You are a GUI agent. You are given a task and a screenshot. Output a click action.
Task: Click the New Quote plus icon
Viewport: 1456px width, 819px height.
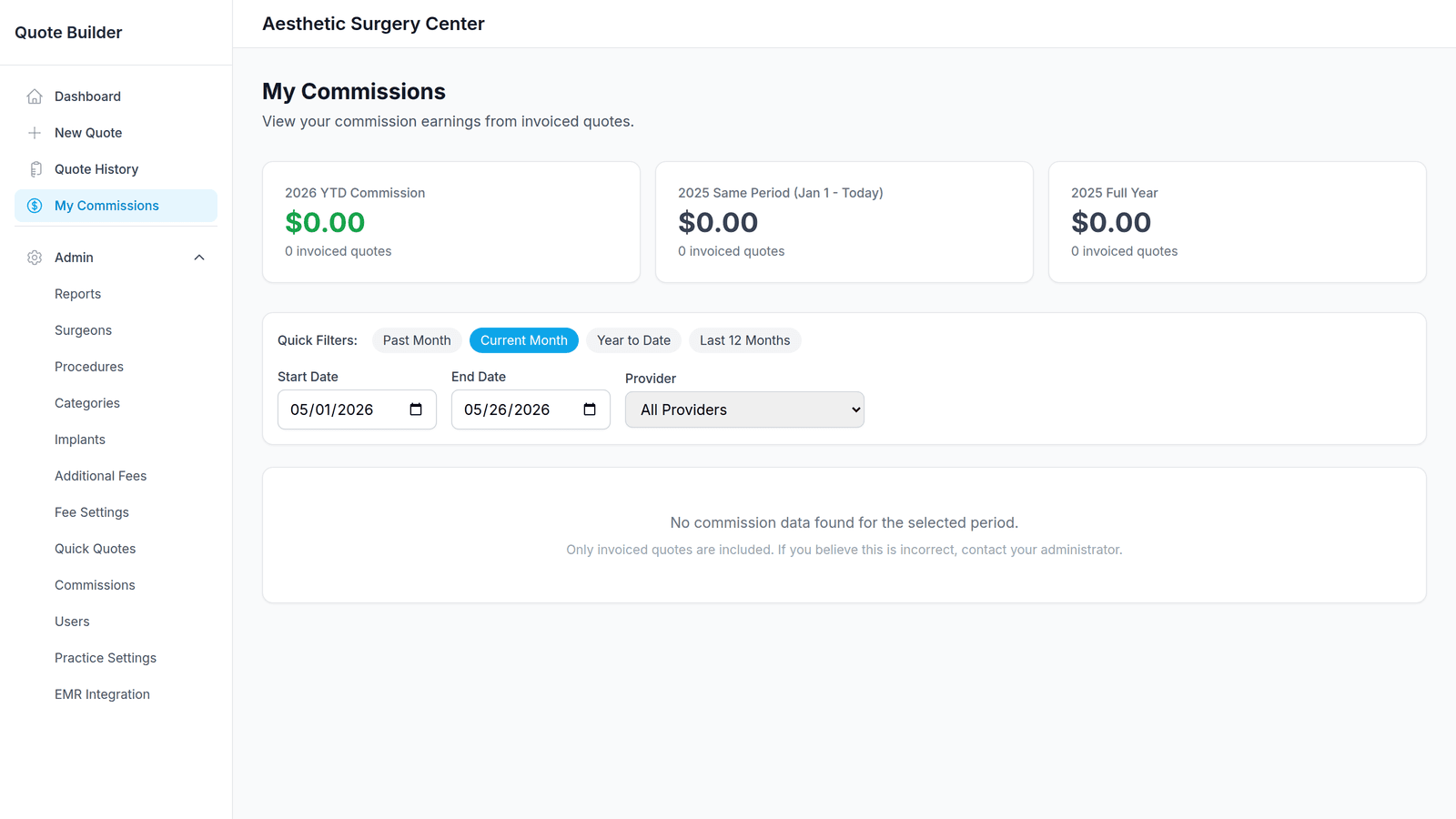pos(35,133)
